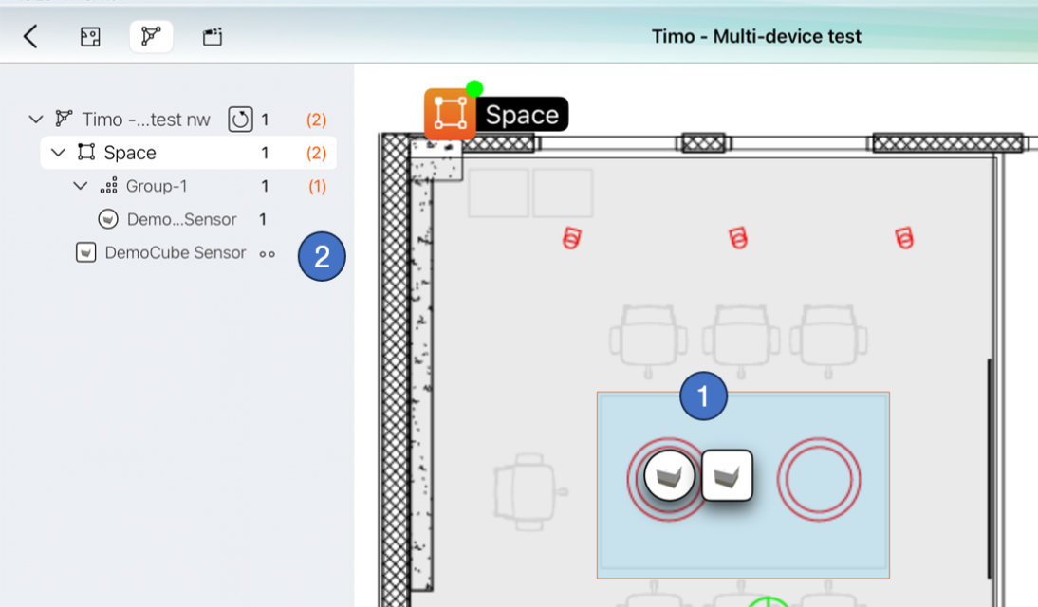
Task: Click the Space label on the plan
Action: point(522,115)
